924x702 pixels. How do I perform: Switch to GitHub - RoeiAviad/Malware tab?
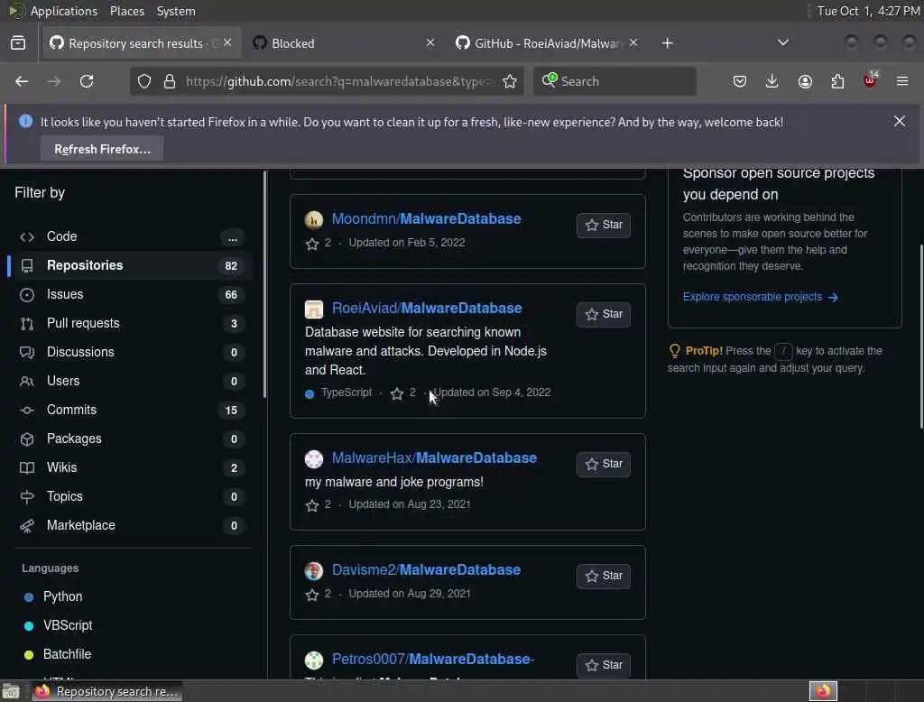pyautogui.click(x=547, y=43)
